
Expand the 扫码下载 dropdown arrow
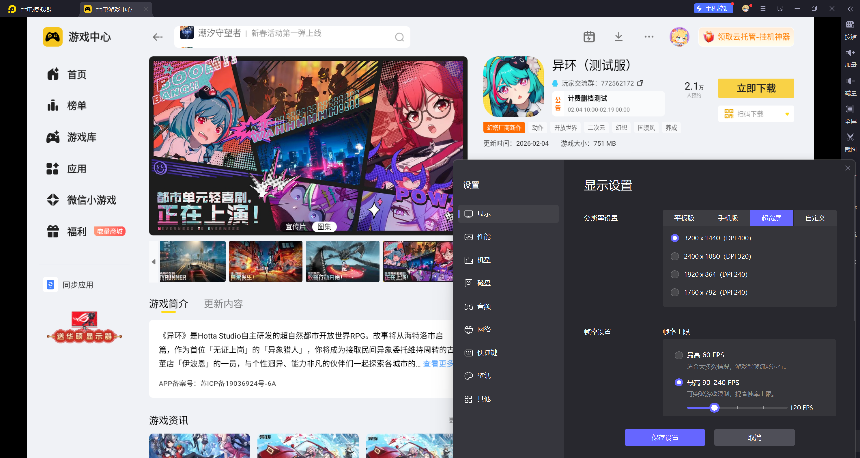pos(787,114)
